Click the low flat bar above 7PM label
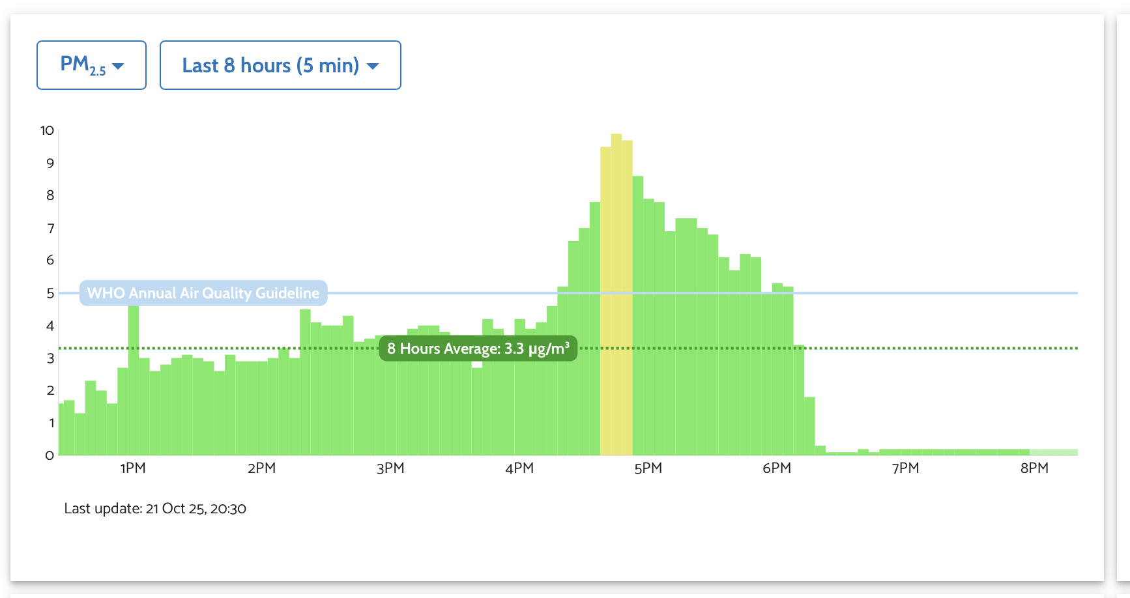This screenshot has width=1130, height=598. point(906,452)
